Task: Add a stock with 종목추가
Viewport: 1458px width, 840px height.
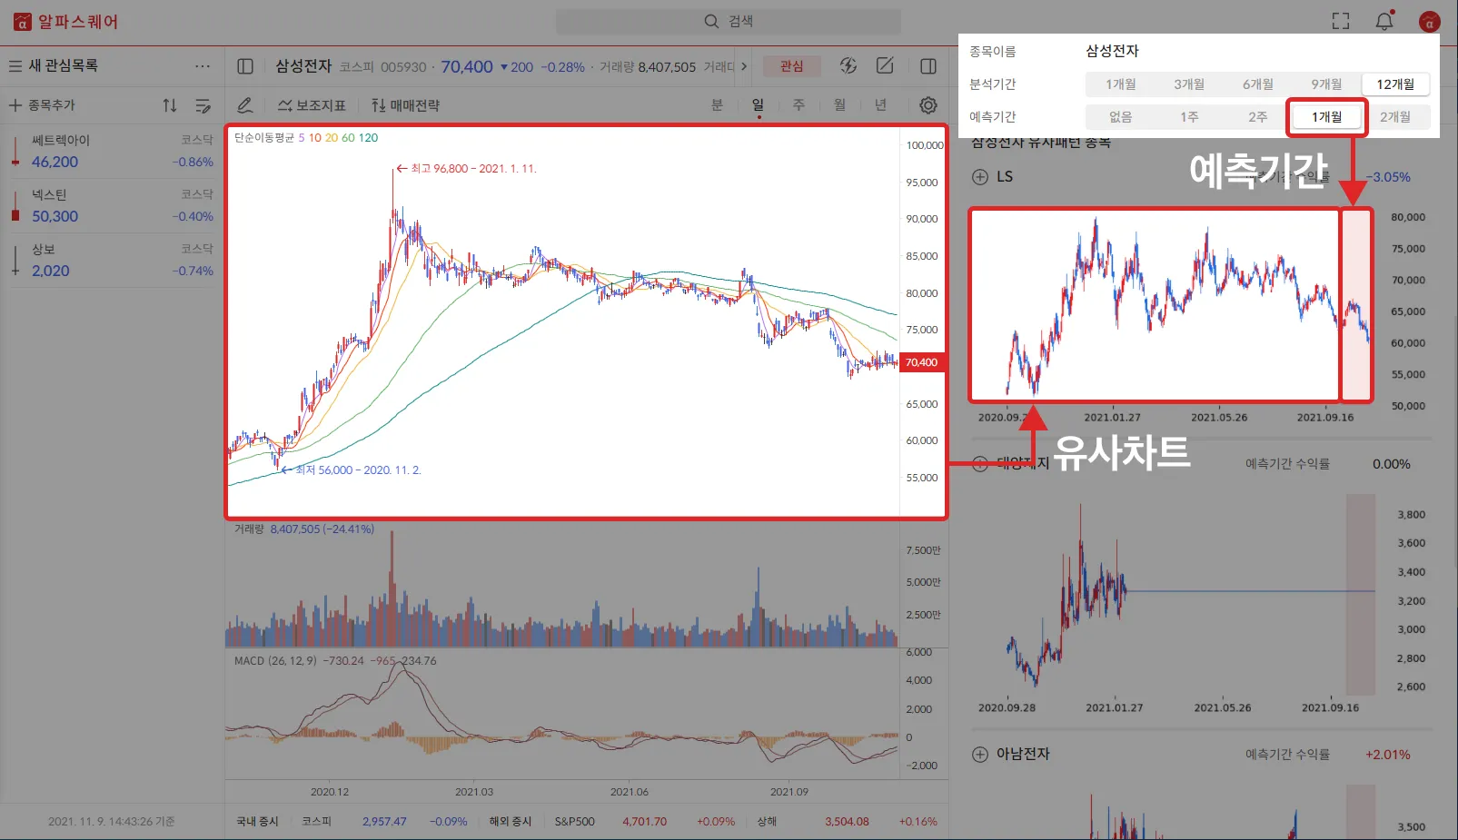Action: 43,105
